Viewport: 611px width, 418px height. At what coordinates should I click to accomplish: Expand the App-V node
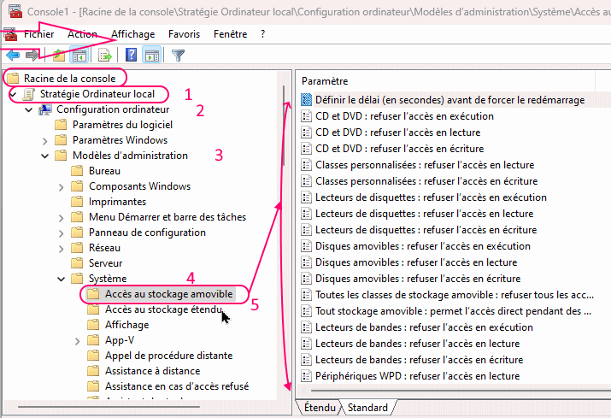[77, 341]
